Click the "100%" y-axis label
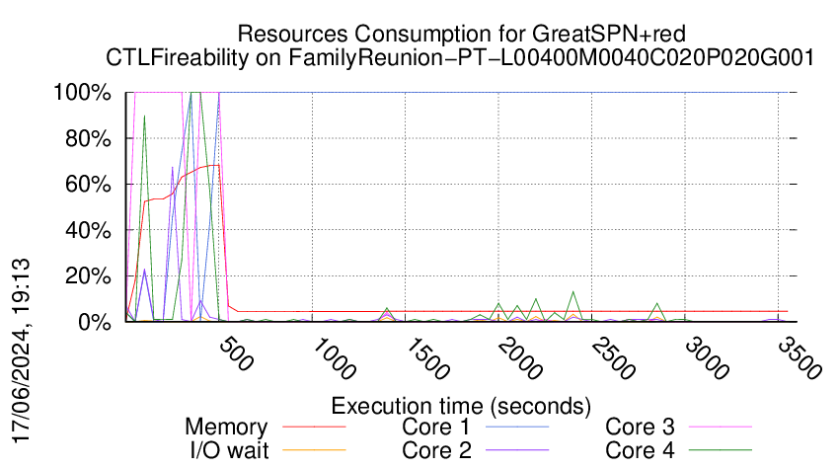This screenshot has width=839, height=469. tap(82, 93)
